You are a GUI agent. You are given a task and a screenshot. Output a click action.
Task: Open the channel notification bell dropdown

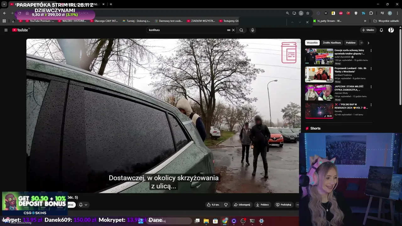83,205
